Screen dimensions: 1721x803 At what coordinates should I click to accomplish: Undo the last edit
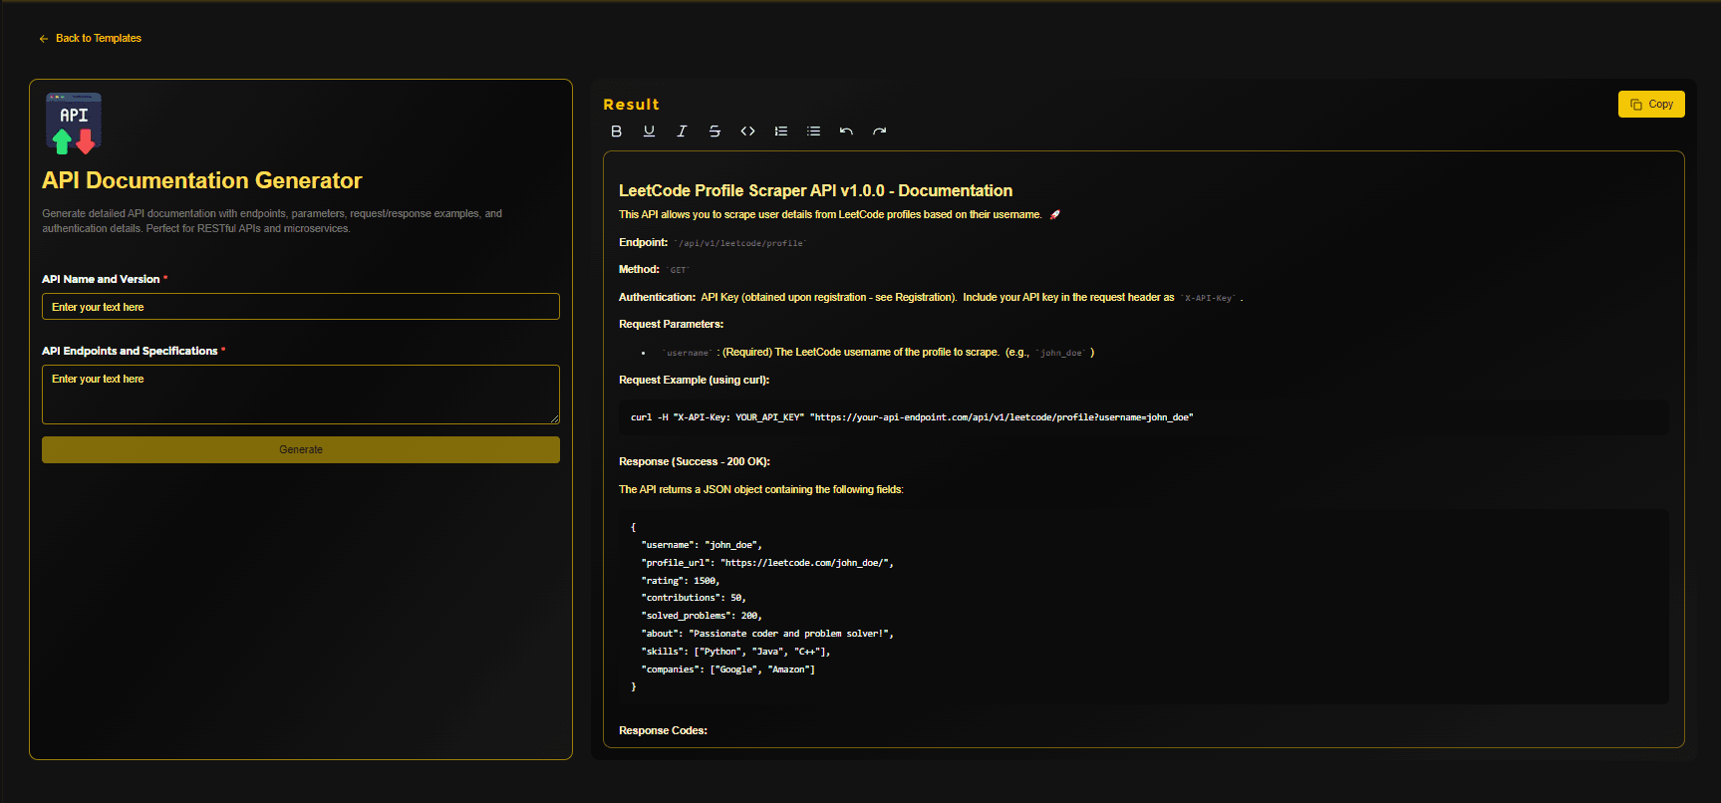click(x=846, y=132)
